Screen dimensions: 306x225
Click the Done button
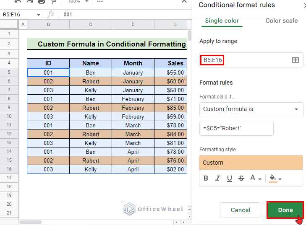(285, 210)
